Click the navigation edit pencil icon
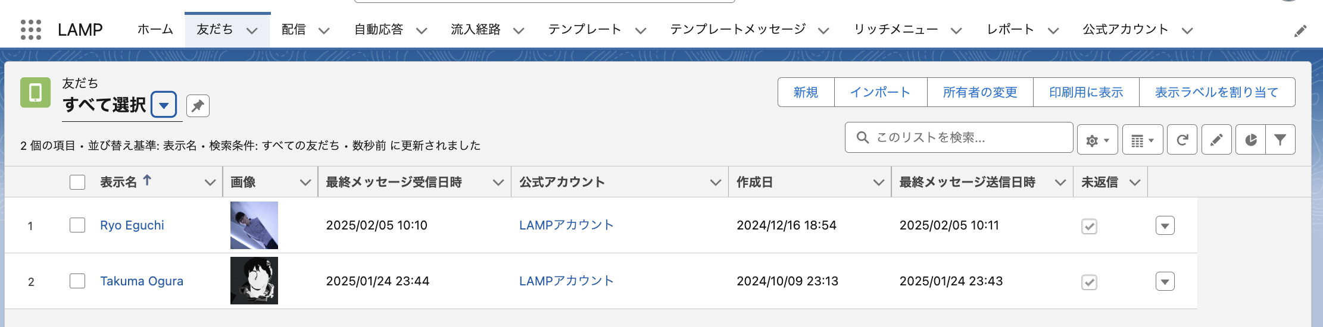The width and height of the screenshot is (1323, 327). [x=1300, y=31]
